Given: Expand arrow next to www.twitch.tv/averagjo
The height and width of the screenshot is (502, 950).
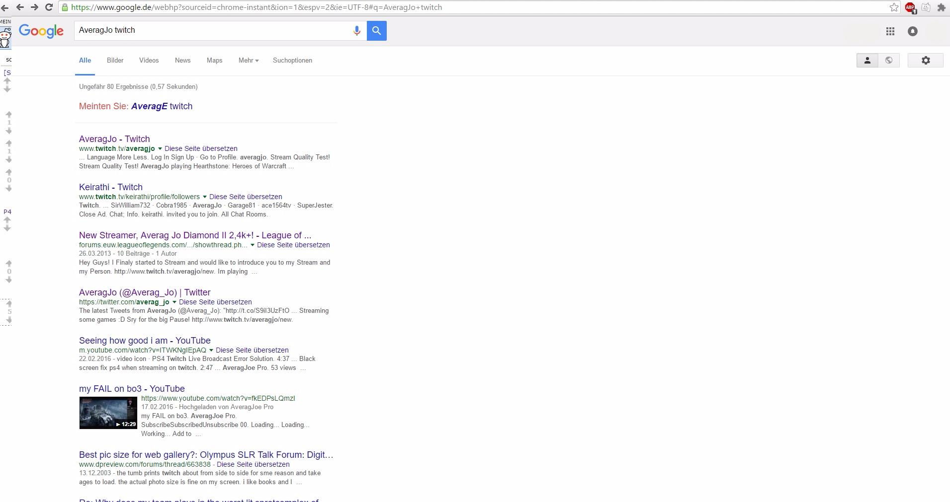Looking at the screenshot, I should pos(160,149).
